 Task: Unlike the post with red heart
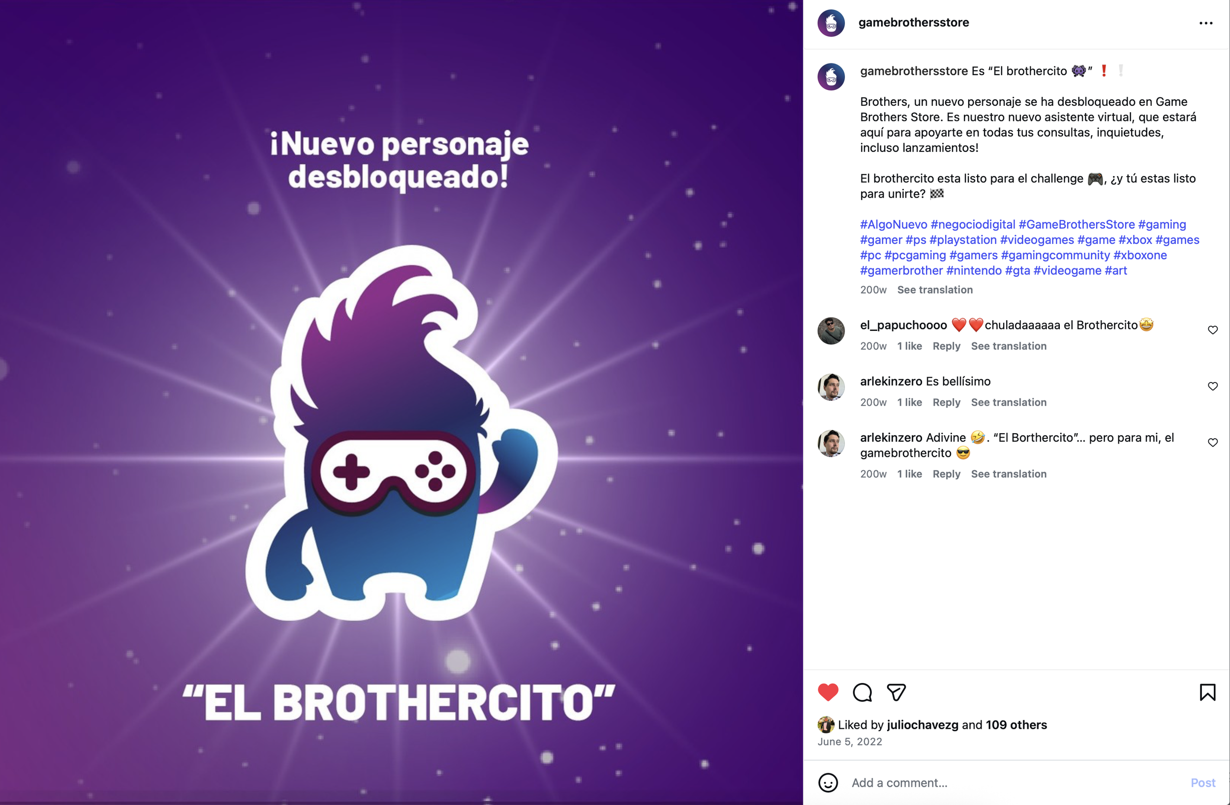pyautogui.click(x=828, y=692)
